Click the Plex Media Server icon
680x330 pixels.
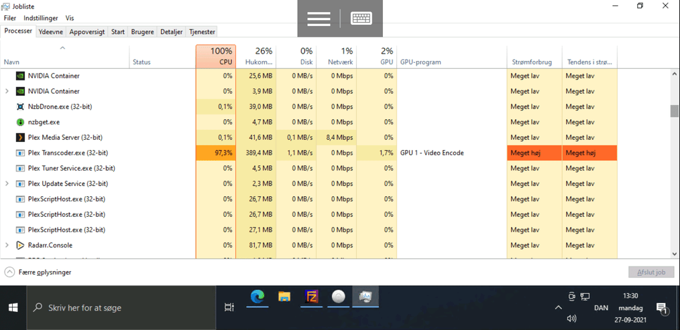(x=20, y=137)
